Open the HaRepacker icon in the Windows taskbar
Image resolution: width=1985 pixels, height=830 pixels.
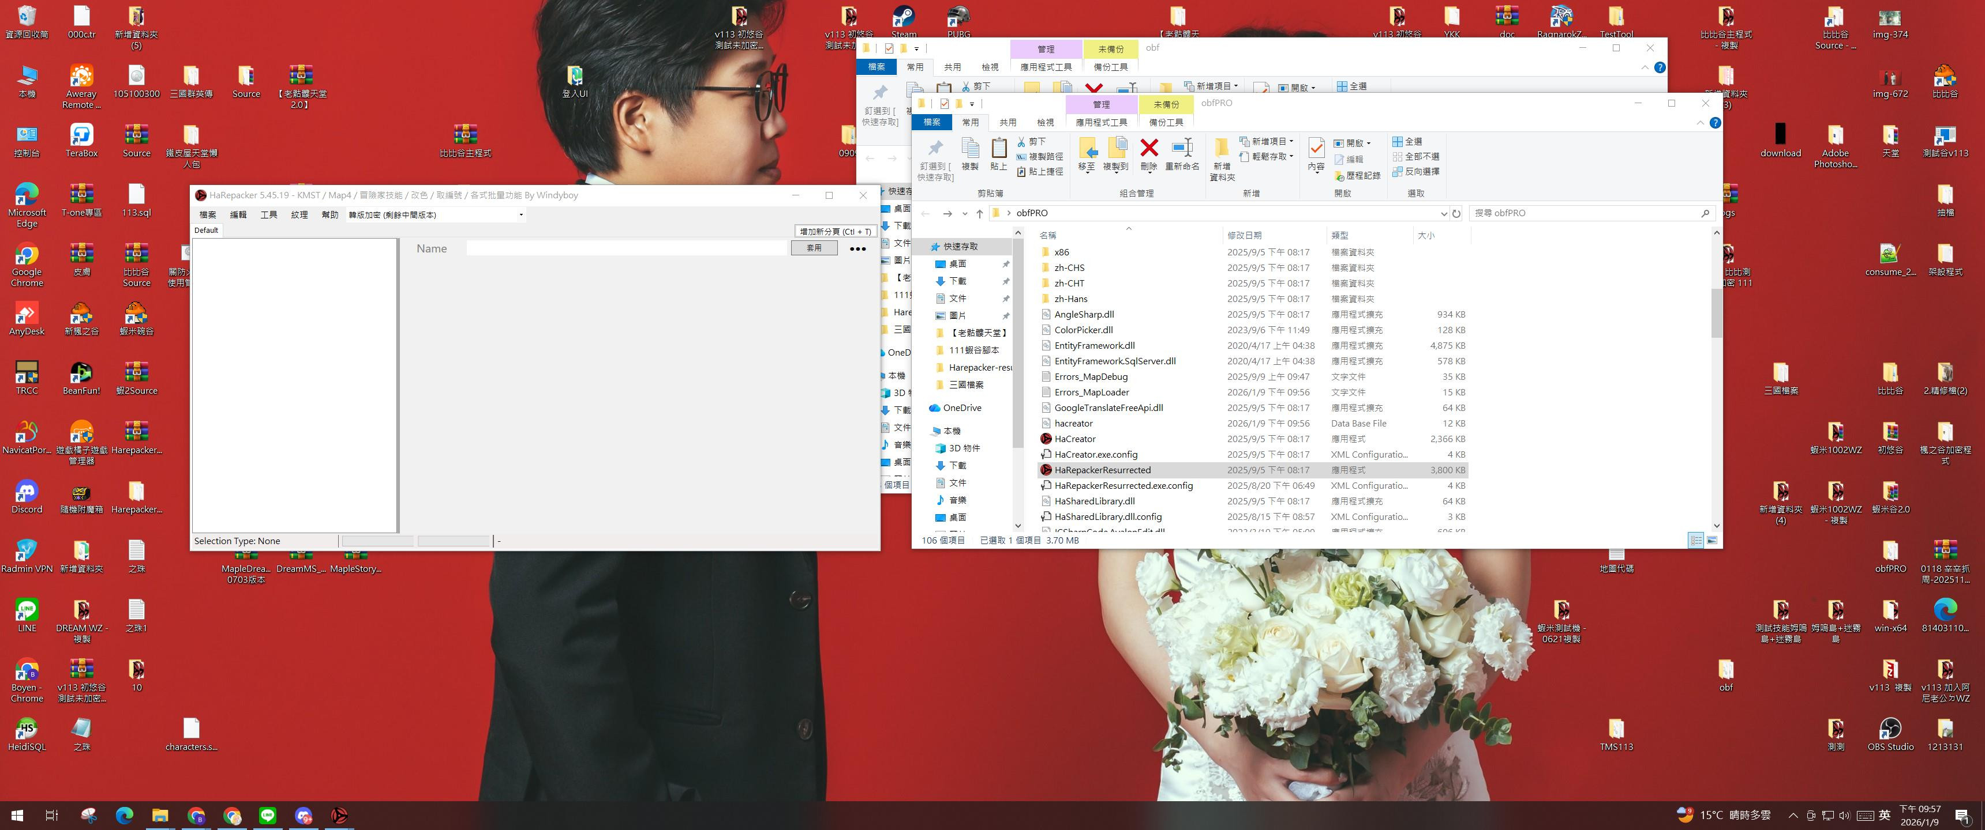(339, 814)
